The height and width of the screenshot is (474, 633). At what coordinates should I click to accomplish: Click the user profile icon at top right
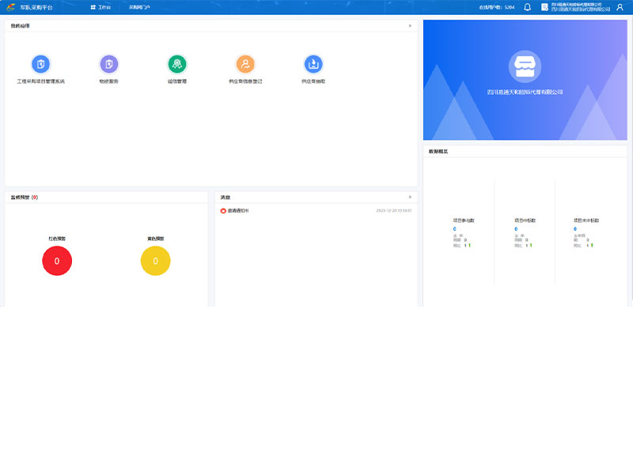620,7
